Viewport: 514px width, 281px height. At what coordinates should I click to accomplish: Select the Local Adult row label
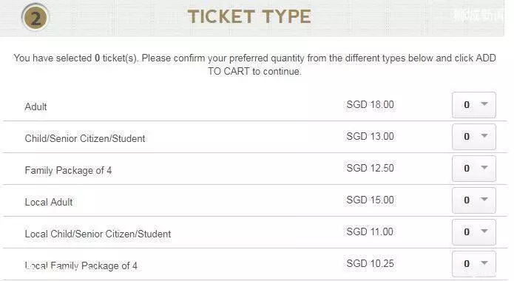[49, 202]
